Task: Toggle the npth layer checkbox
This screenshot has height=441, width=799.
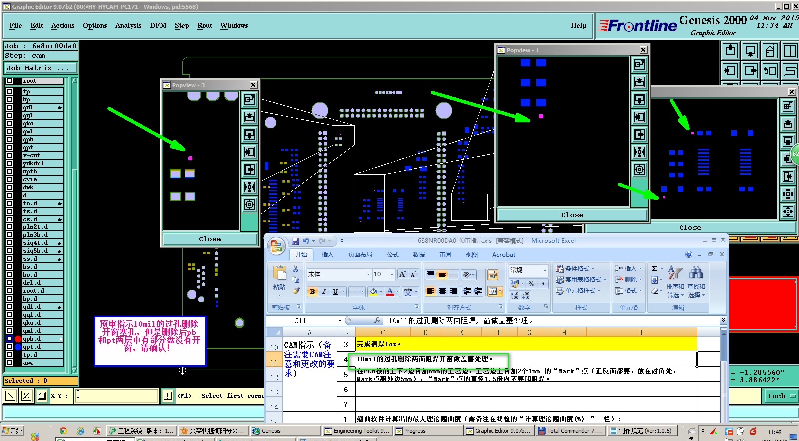Action: [10, 171]
